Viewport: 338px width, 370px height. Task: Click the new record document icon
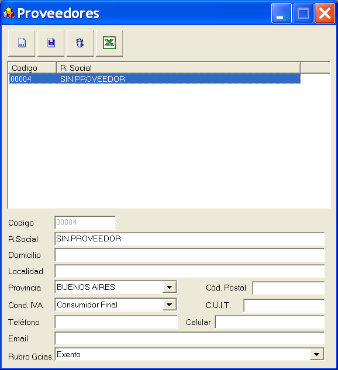tap(22, 43)
